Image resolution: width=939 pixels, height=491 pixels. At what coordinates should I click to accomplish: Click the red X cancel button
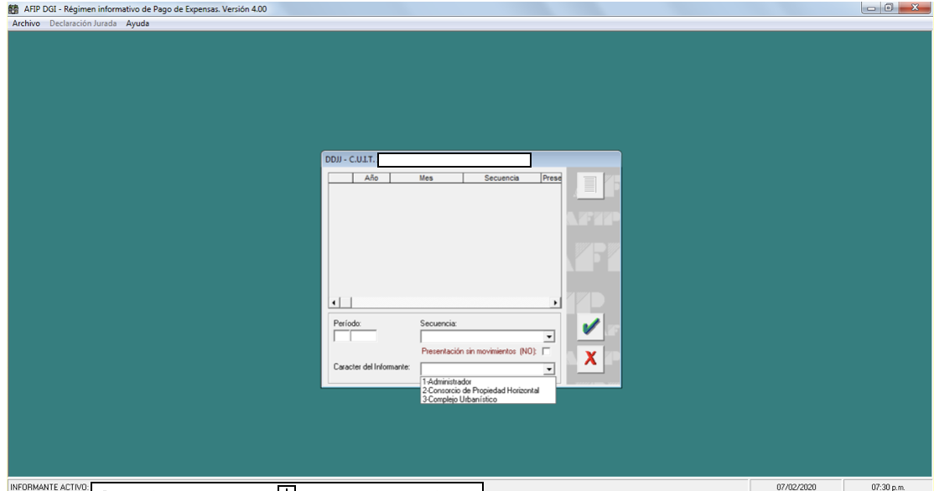tap(591, 359)
